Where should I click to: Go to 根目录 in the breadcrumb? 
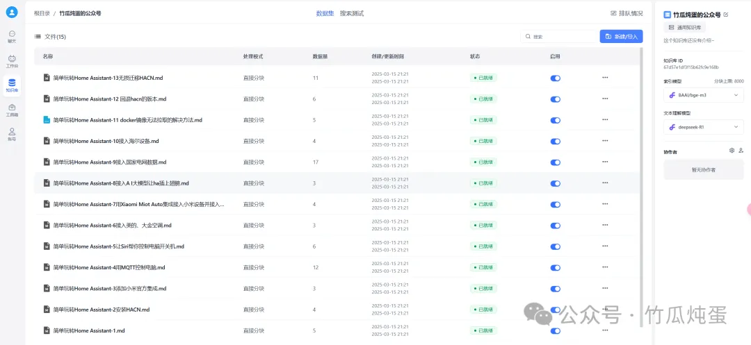42,13
